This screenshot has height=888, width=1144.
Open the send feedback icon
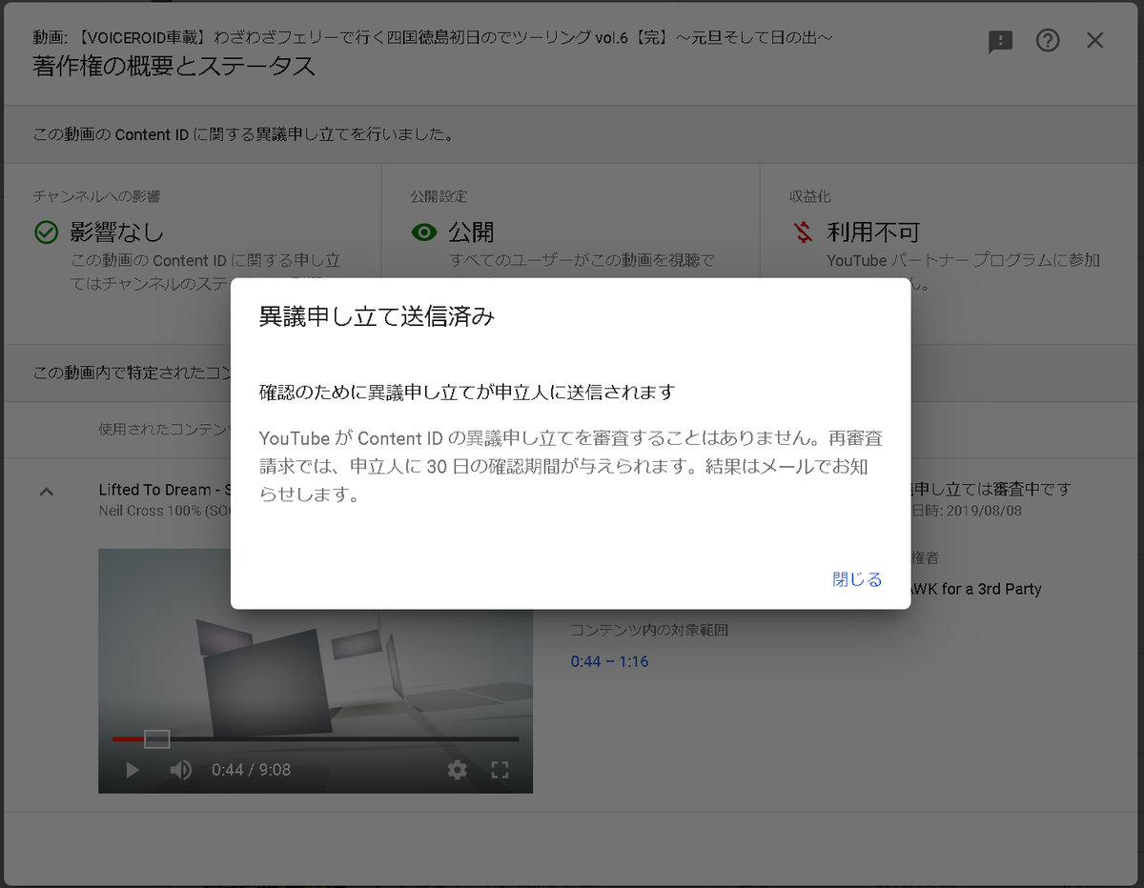tap(1000, 41)
